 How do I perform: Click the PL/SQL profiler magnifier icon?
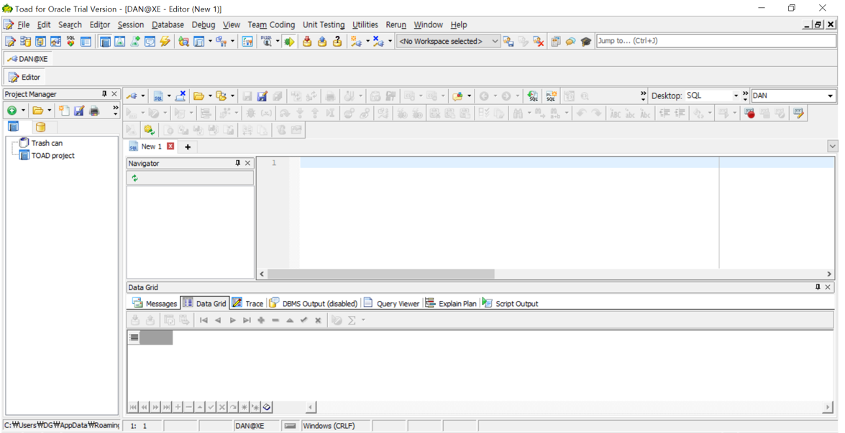[x=265, y=42]
